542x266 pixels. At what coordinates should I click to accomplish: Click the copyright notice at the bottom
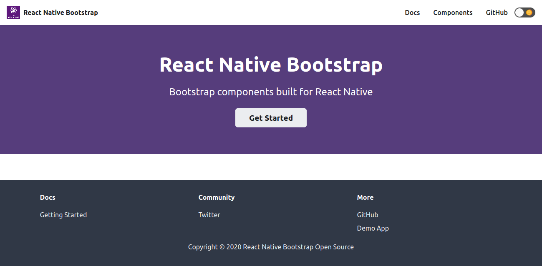(x=271, y=247)
